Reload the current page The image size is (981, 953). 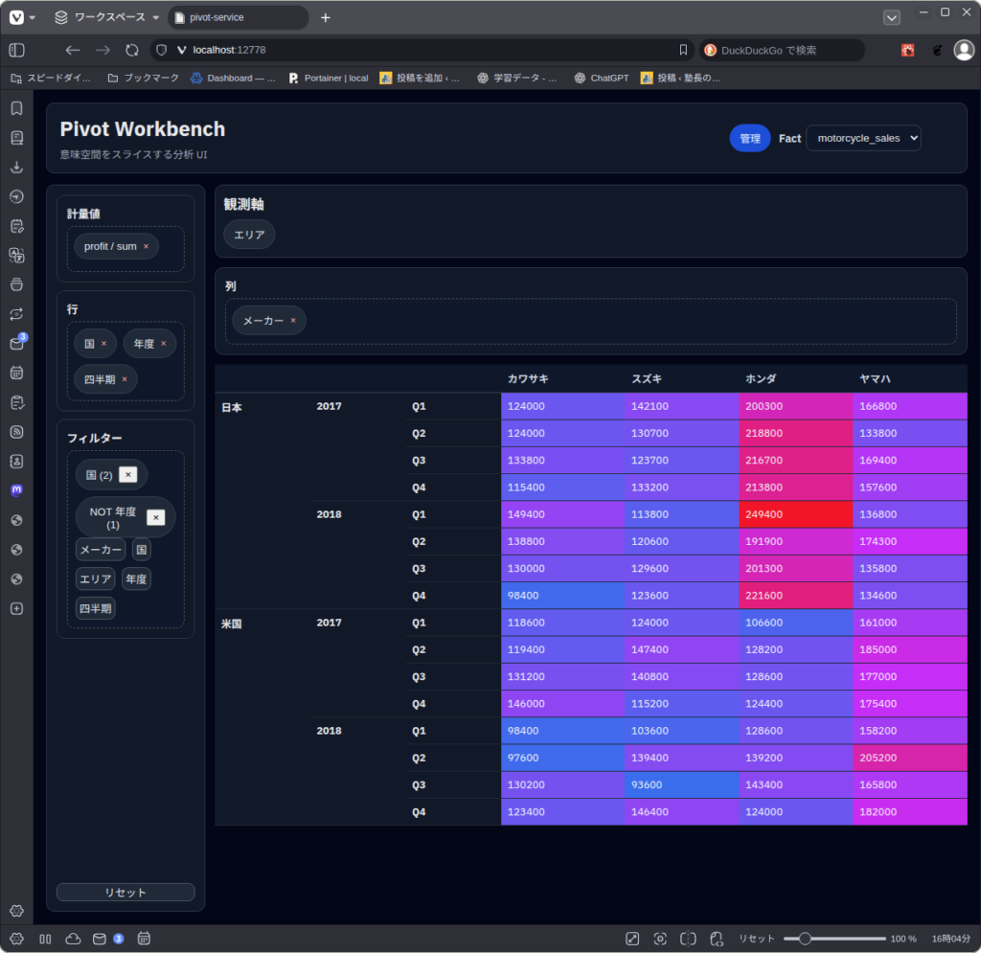pos(132,50)
